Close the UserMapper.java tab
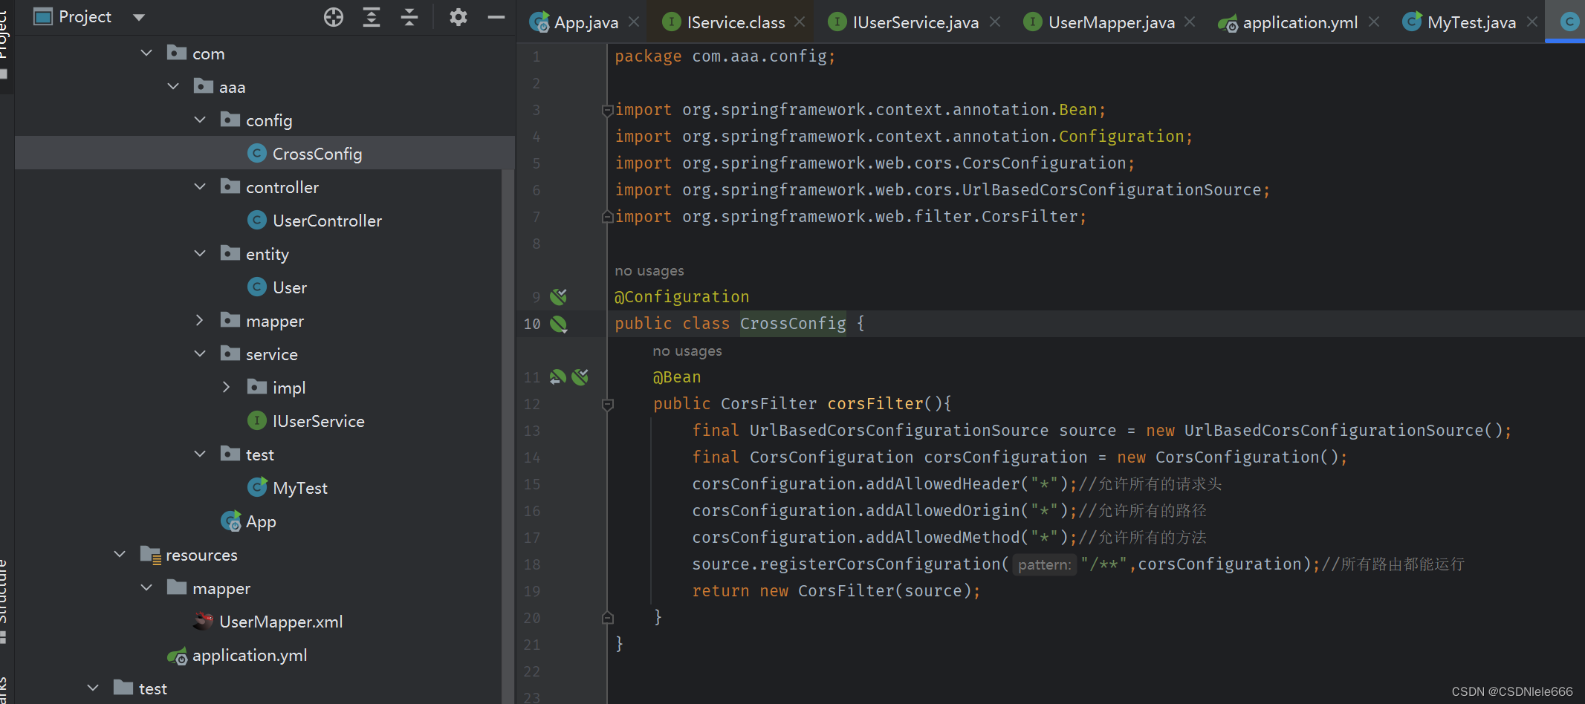This screenshot has width=1585, height=704. tap(1190, 22)
